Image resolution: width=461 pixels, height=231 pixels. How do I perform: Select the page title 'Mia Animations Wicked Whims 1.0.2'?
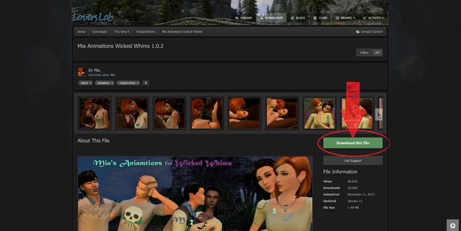(x=120, y=46)
